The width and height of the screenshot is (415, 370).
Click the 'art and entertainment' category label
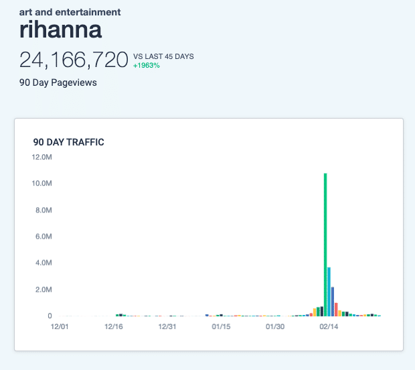[70, 12]
